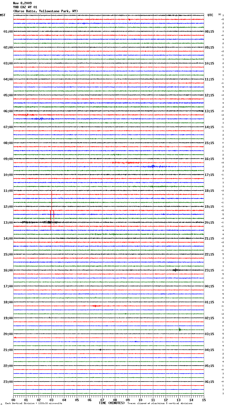Click the 10:15 UTC time label

coord(209,63)
